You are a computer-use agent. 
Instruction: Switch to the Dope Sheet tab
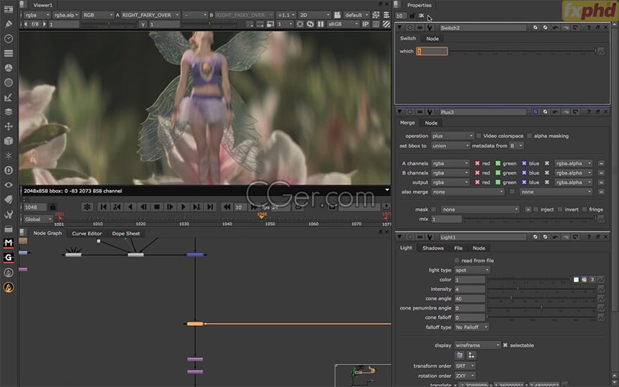pos(126,234)
